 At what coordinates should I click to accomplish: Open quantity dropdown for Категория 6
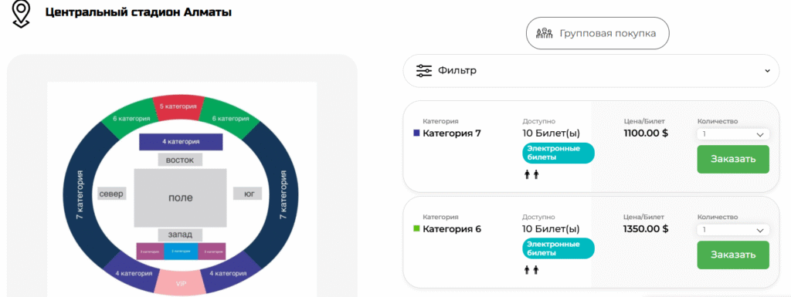pyautogui.click(x=733, y=230)
